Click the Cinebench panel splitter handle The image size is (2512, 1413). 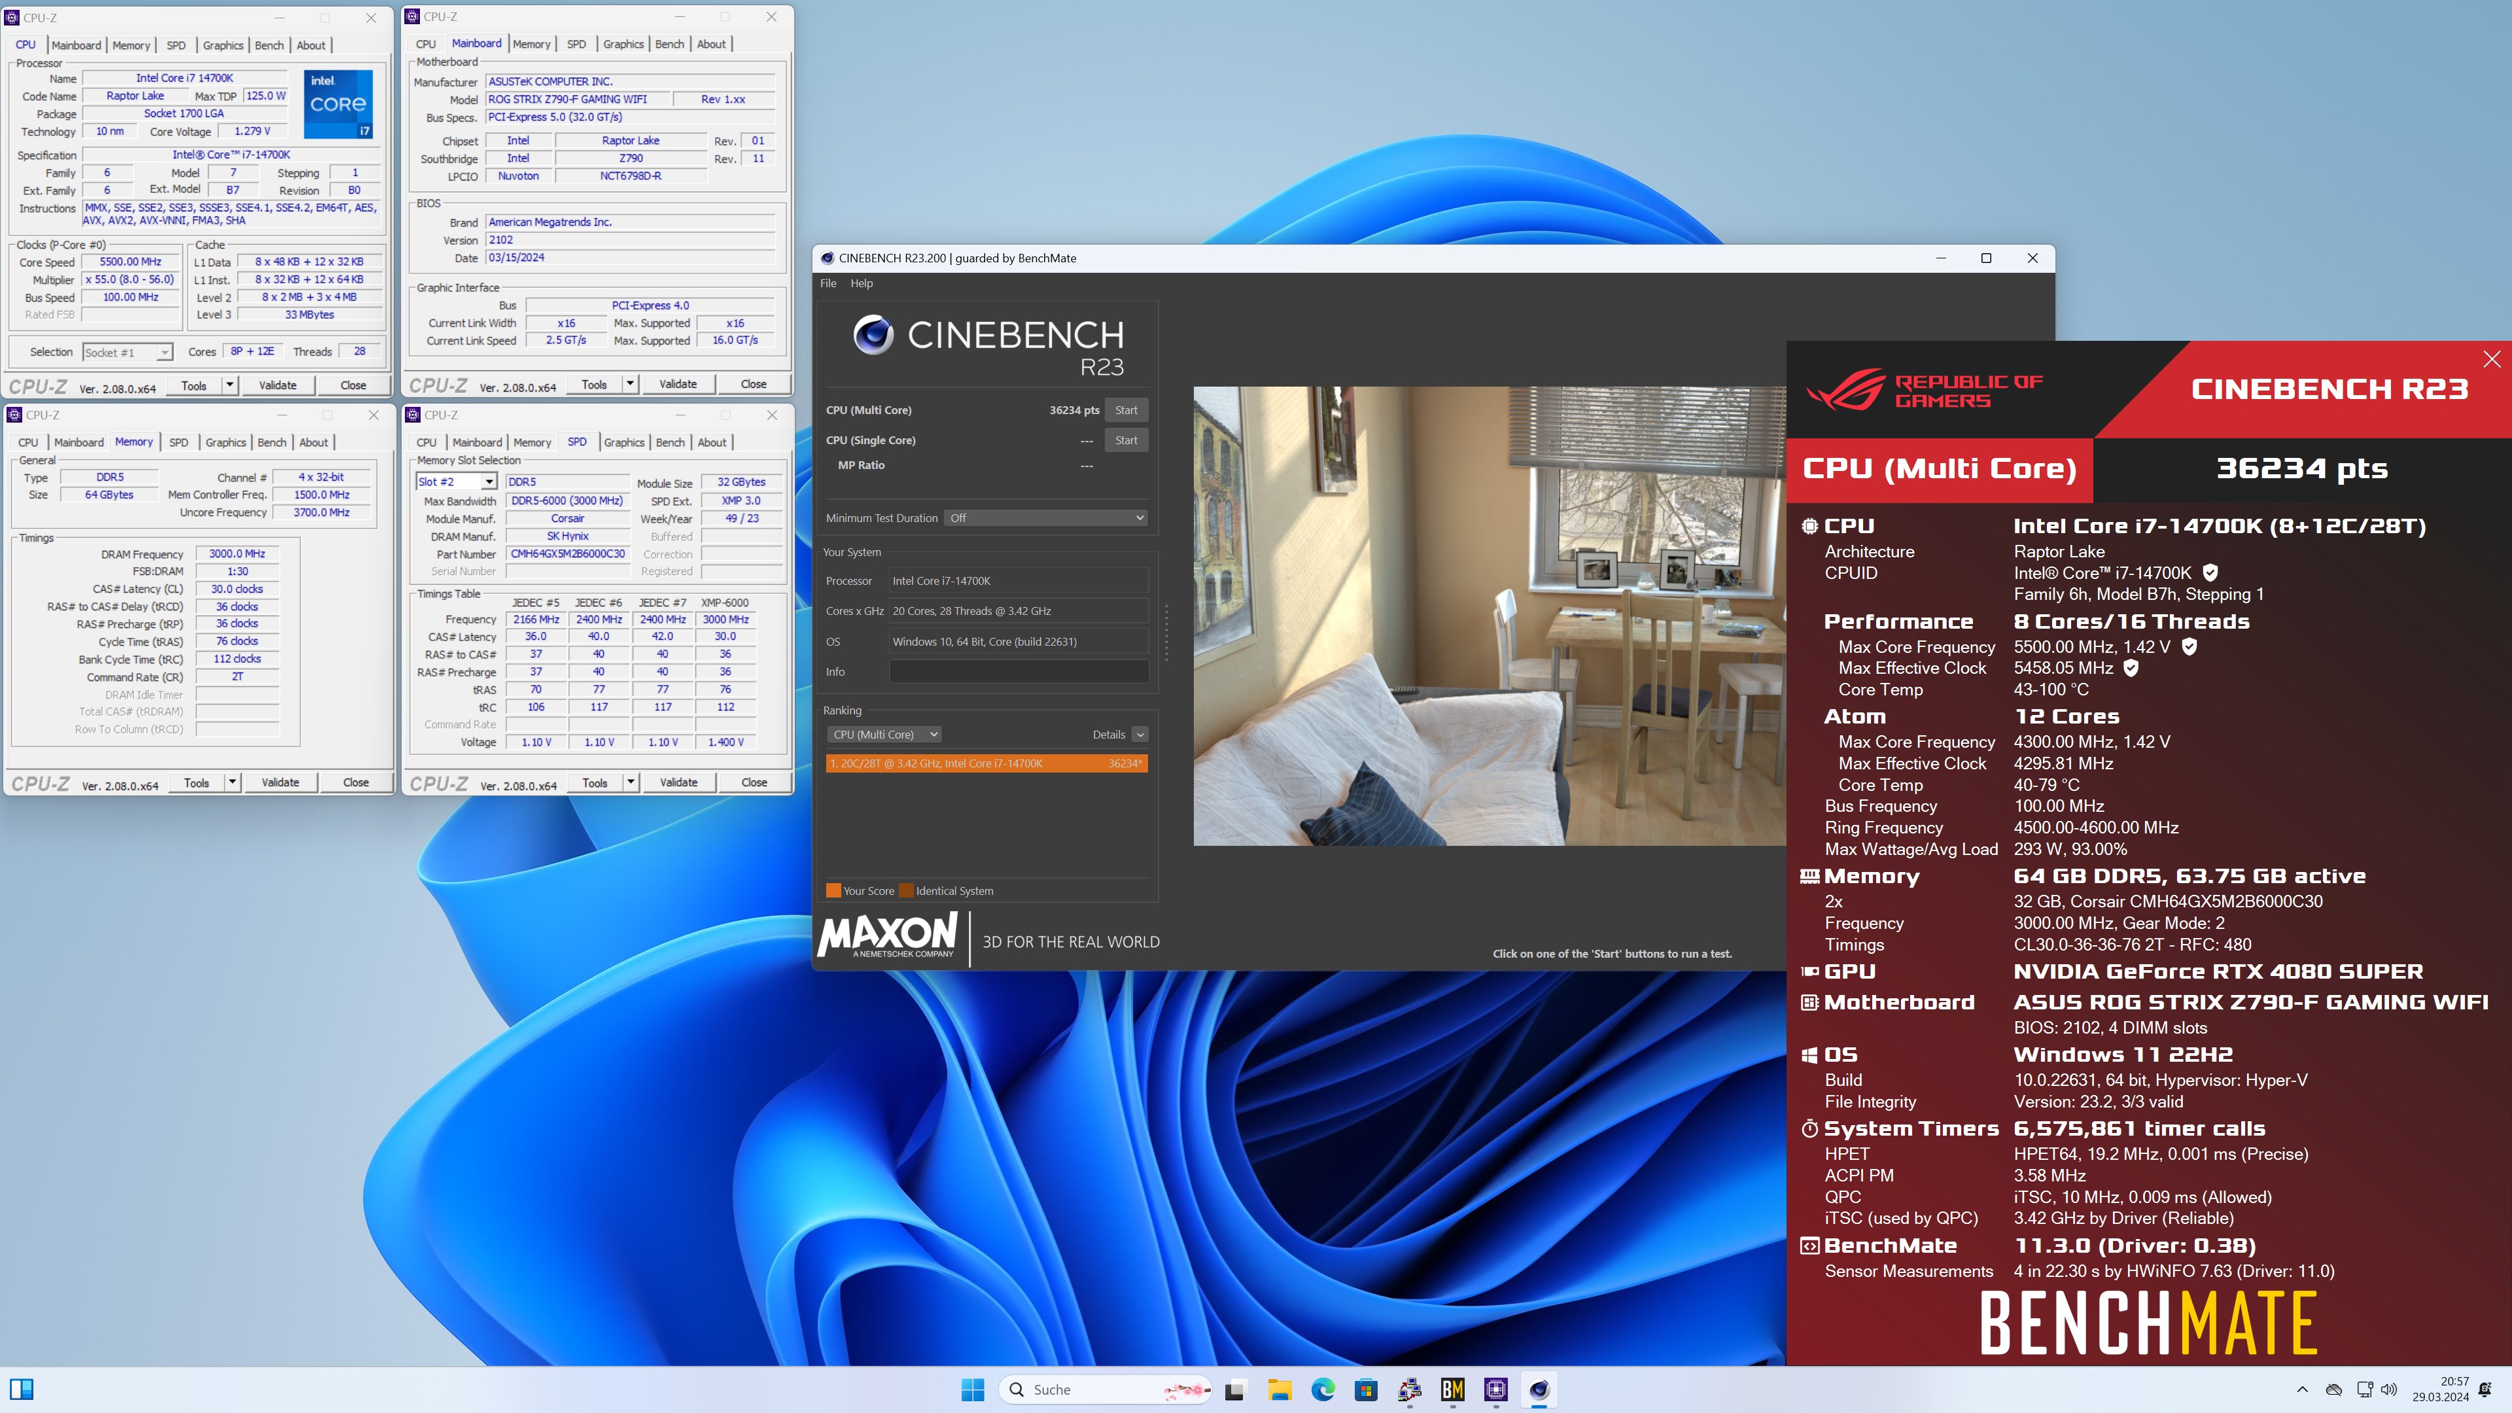1166,633
